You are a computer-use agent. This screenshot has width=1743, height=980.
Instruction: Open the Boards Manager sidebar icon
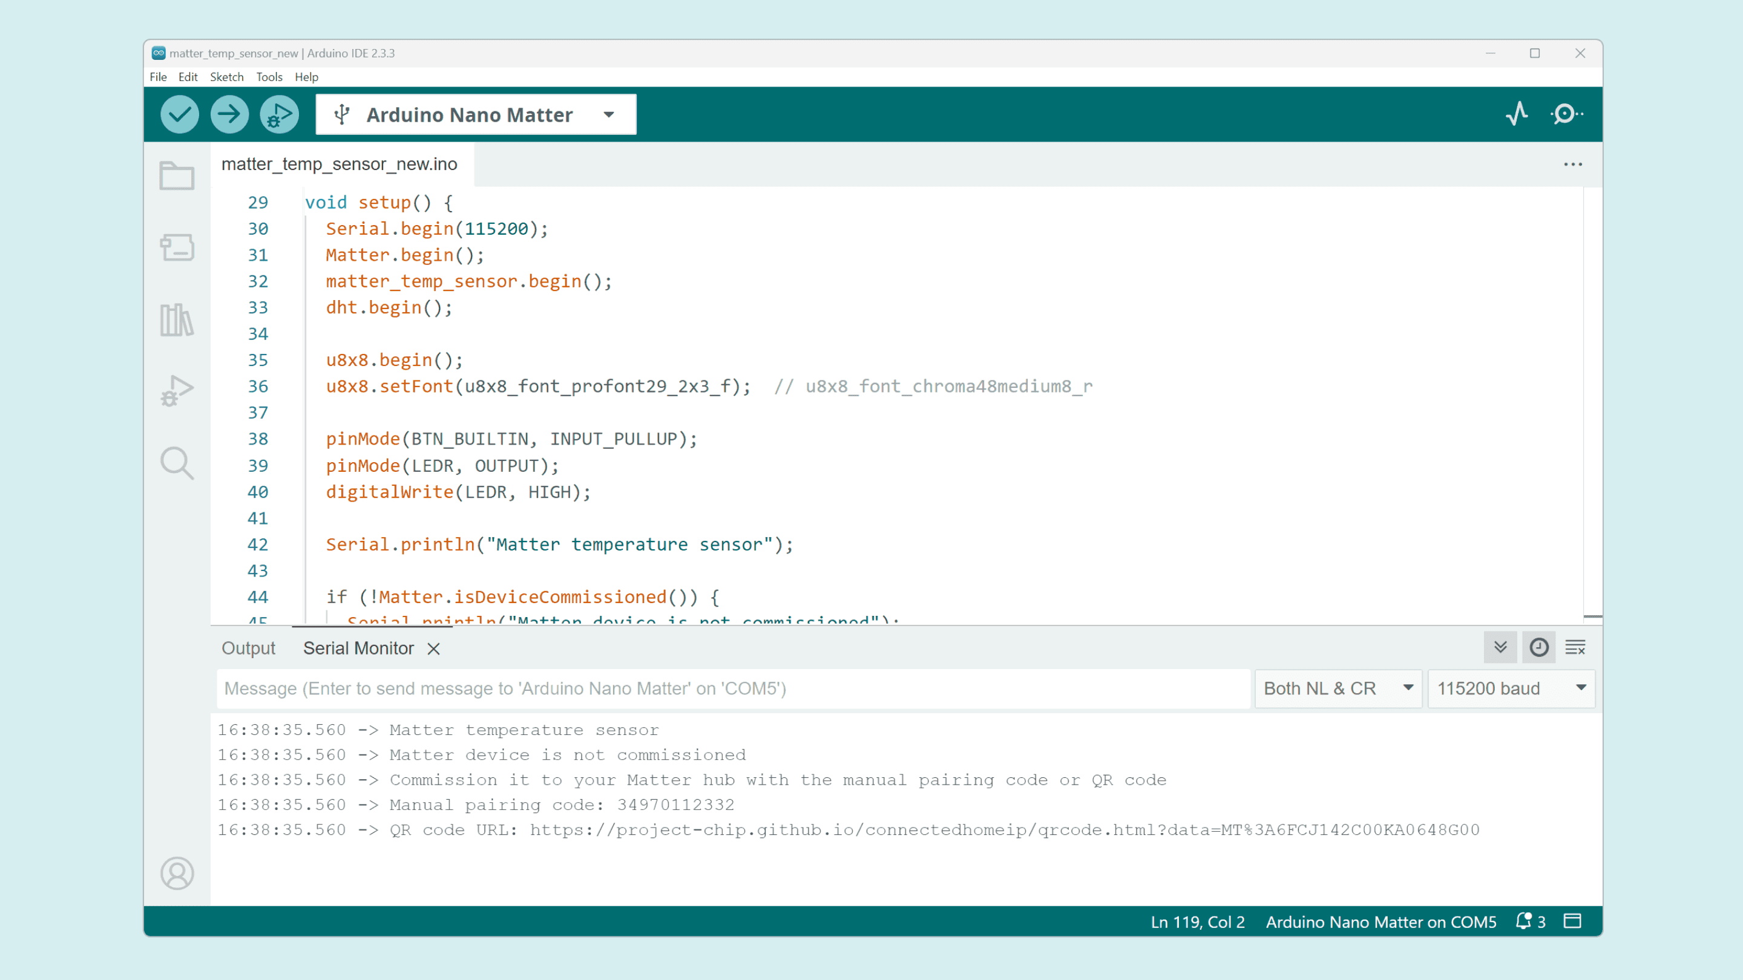(x=177, y=247)
